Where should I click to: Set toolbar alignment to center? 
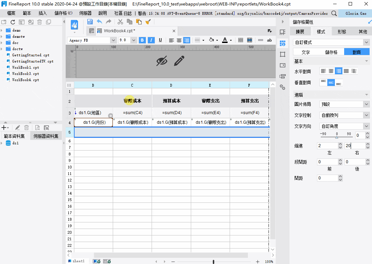click(x=179, y=40)
